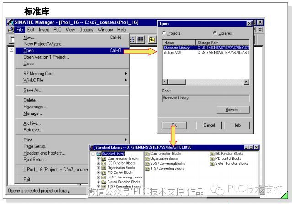Click the Cancel button in Open dialog
292x204 pixels.
tap(209, 125)
